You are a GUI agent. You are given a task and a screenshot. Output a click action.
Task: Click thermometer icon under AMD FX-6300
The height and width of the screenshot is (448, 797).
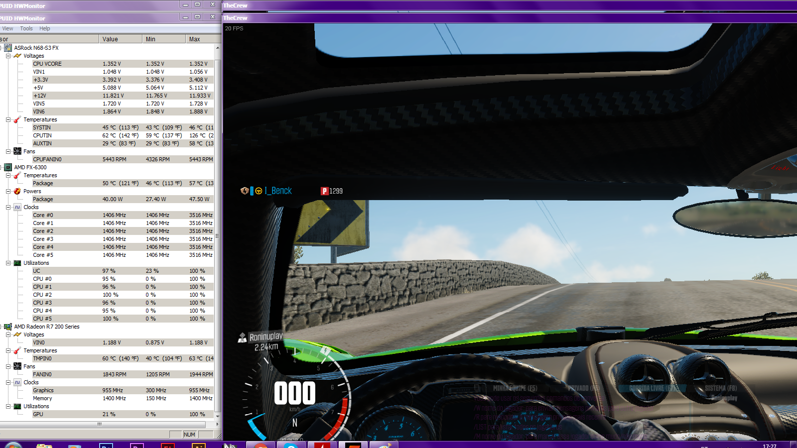17,175
